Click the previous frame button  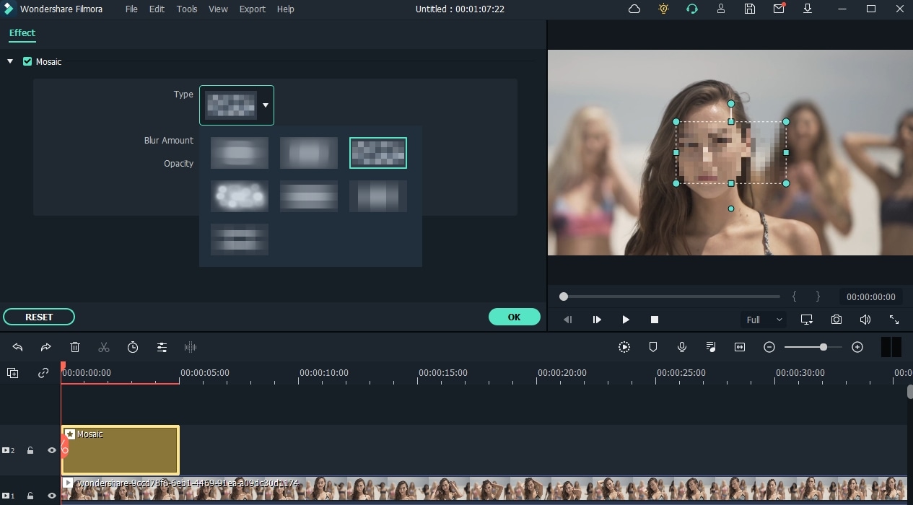point(568,320)
